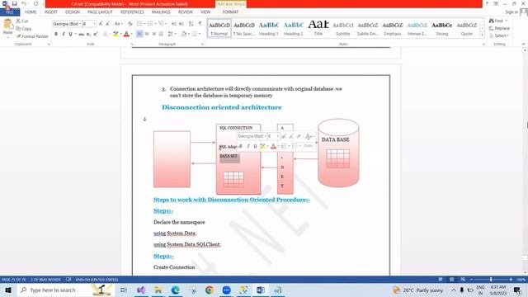Cut the selected content
Screen dimensions: 528x297
tap(22, 21)
